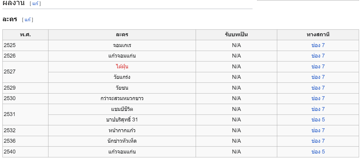Click the พ.ศ. column header
This screenshot has width=363, height=161.
[25, 35]
